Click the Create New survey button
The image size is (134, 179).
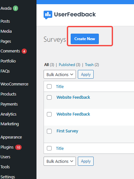[x=85, y=39]
